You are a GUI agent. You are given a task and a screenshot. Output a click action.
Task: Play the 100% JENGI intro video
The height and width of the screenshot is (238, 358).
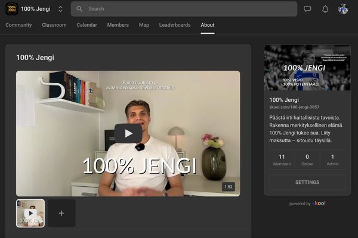click(128, 133)
